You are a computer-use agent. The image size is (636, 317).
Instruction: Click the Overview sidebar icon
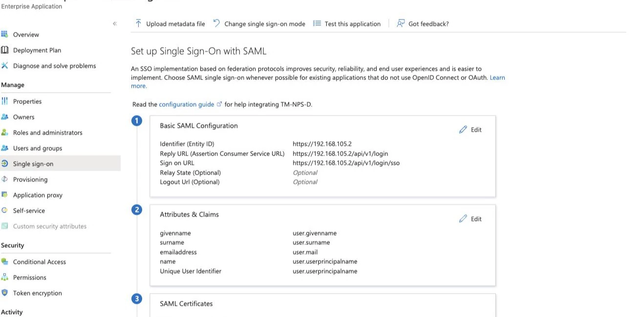pos(4,34)
